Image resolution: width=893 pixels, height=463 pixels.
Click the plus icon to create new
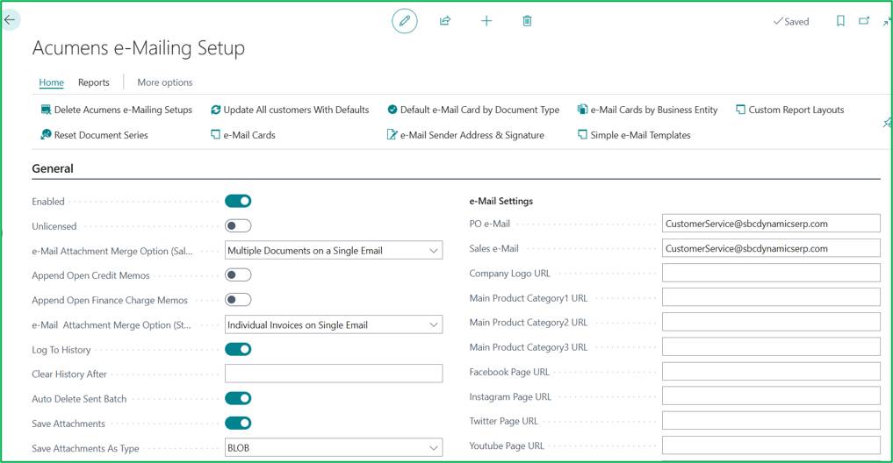(486, 21)
